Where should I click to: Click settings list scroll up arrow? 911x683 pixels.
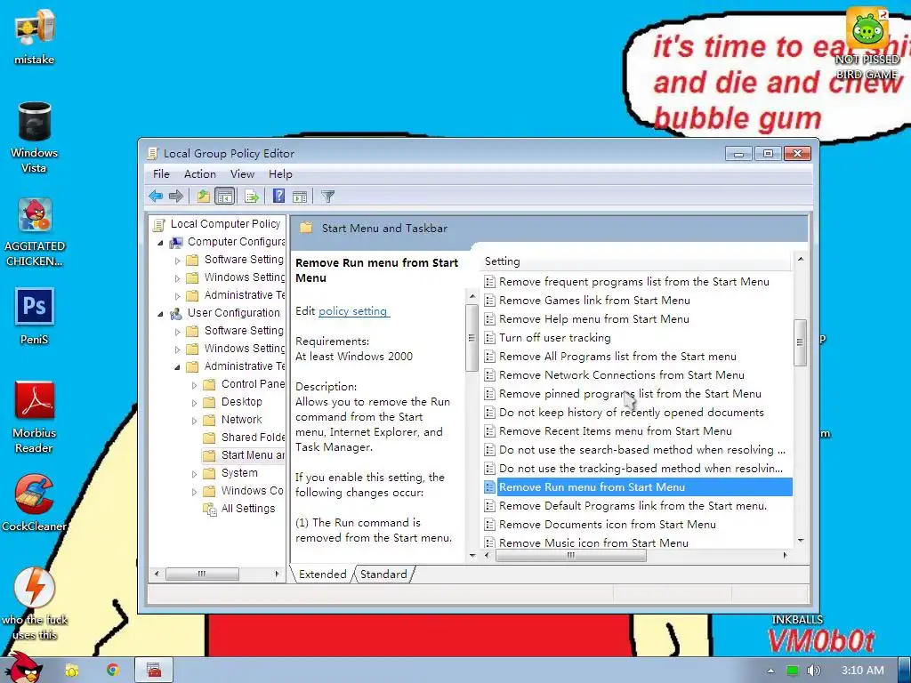(801, 259)
